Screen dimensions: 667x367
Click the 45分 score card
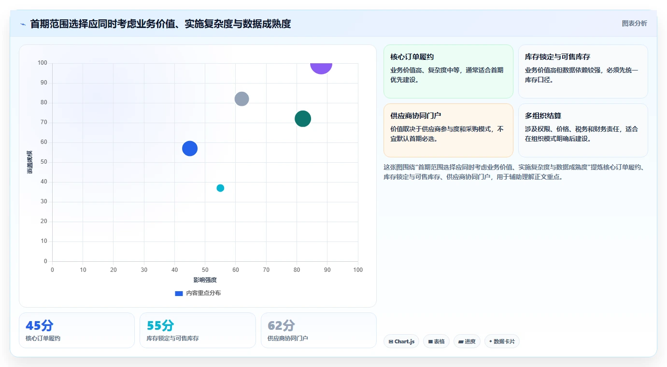[x=77, y=330]
